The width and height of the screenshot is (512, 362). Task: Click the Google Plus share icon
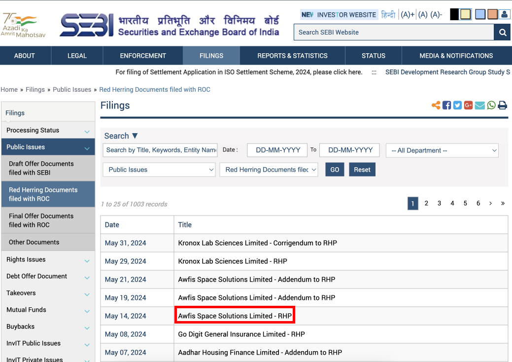click(x=468, y=105)
